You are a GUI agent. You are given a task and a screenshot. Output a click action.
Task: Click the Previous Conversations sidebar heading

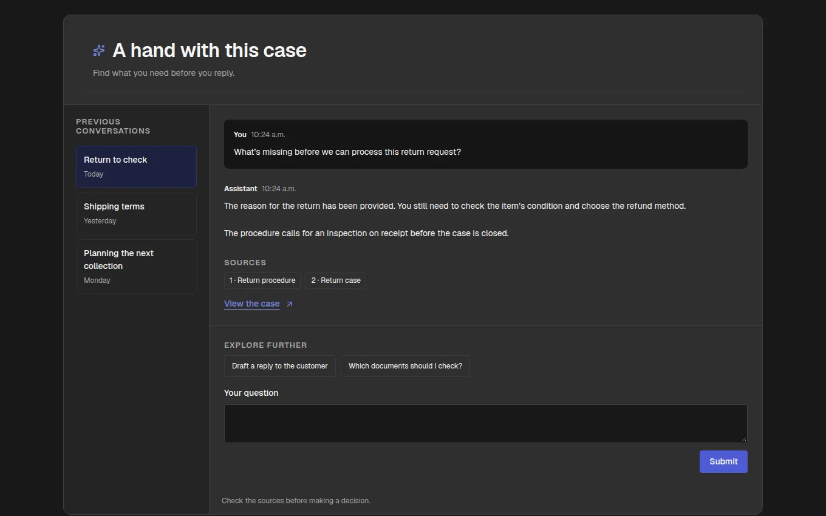point(113,126)
